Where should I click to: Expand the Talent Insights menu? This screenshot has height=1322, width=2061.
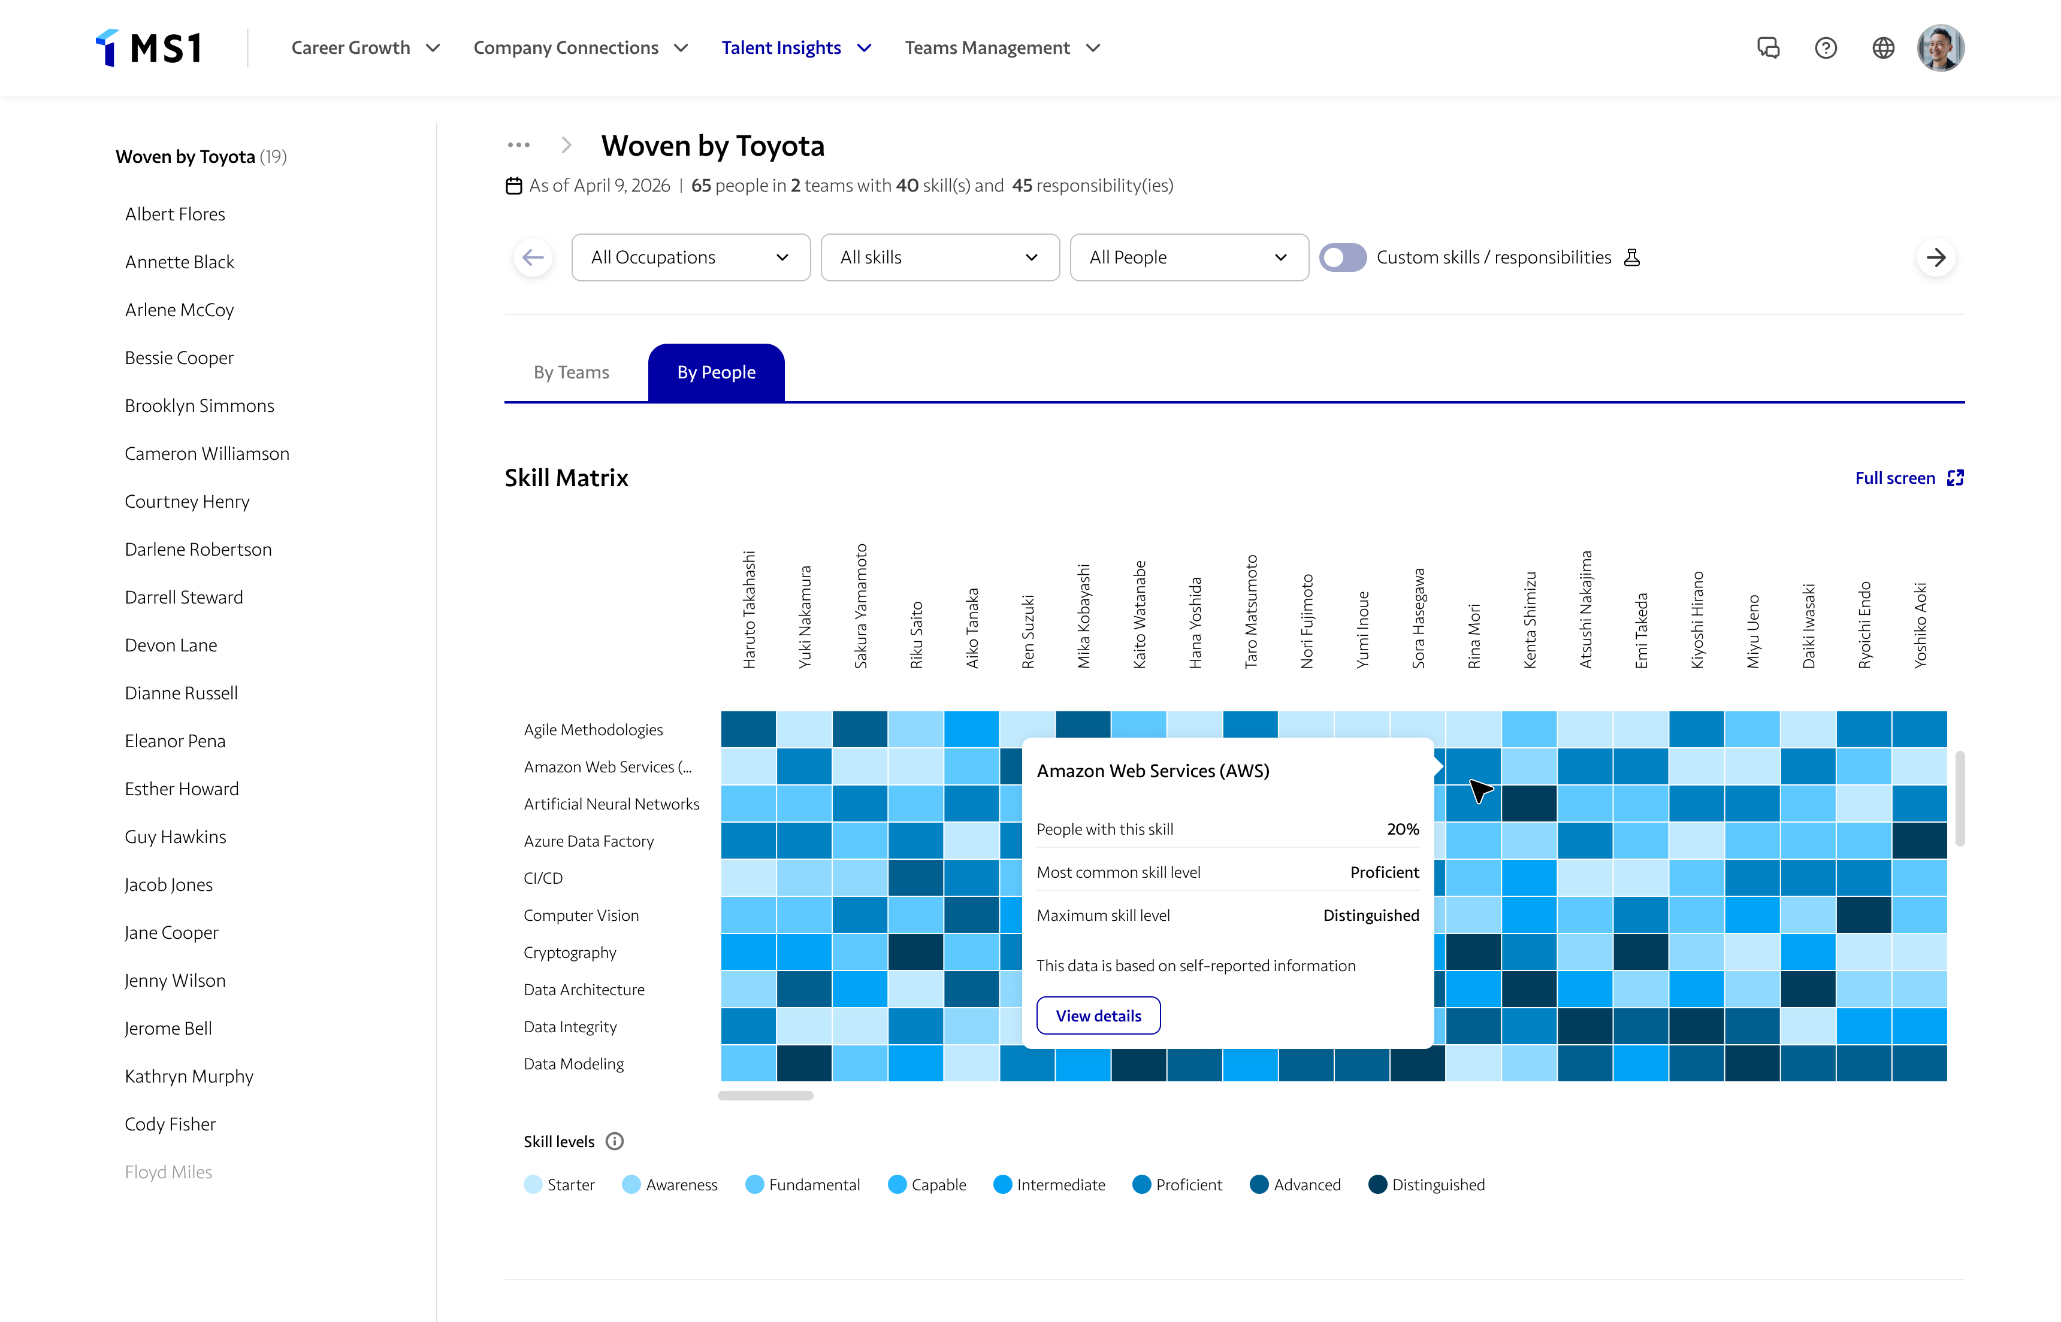[797, 48]
